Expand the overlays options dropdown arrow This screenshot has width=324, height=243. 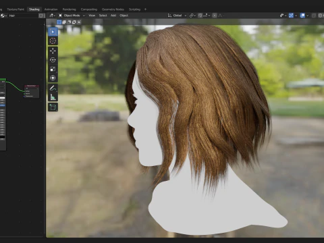[x=308, y=16]
